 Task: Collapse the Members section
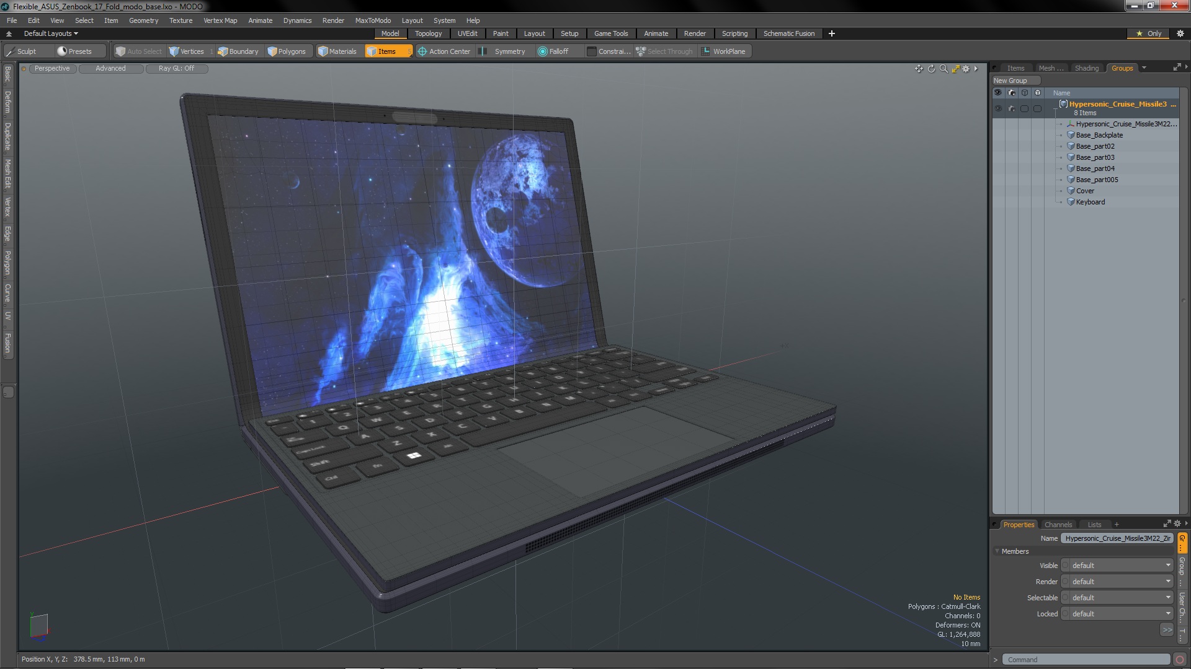997,551
